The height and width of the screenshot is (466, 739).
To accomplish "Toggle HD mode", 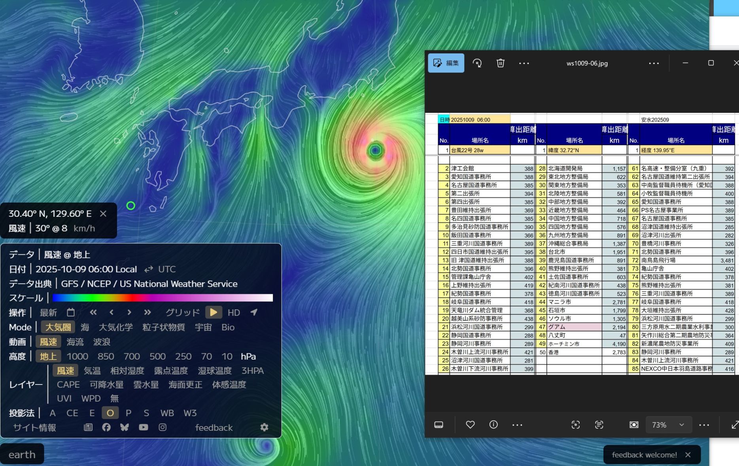I will coord(234,313).
